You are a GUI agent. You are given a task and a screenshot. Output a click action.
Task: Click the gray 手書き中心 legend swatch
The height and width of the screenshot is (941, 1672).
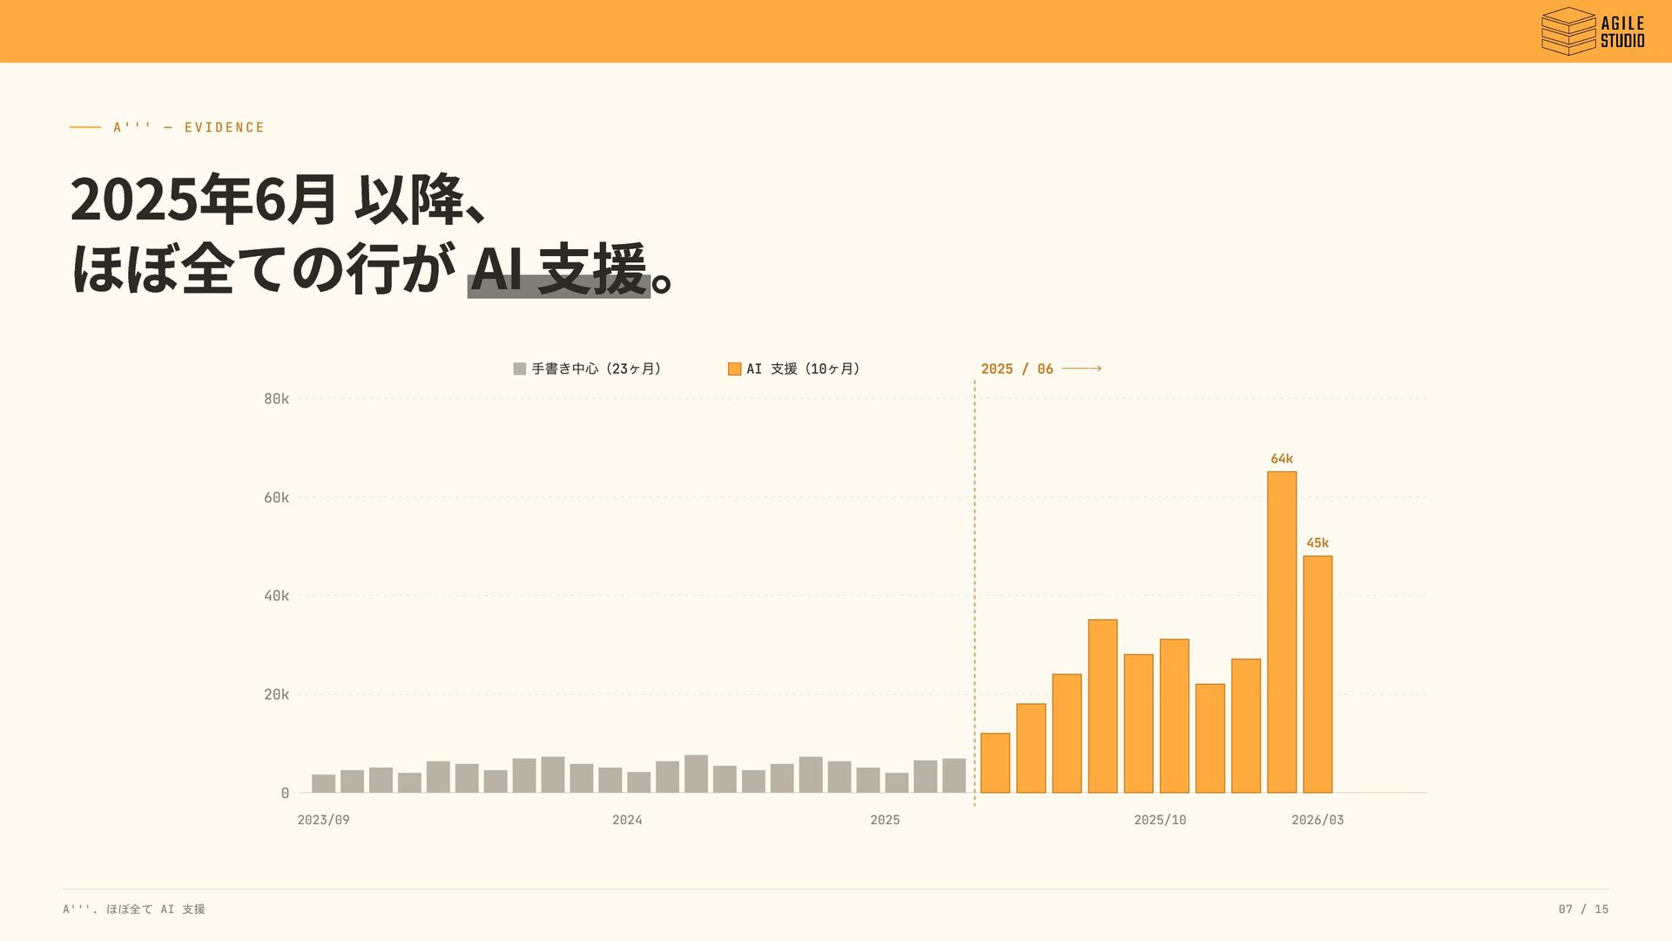(x=520, y=369)
